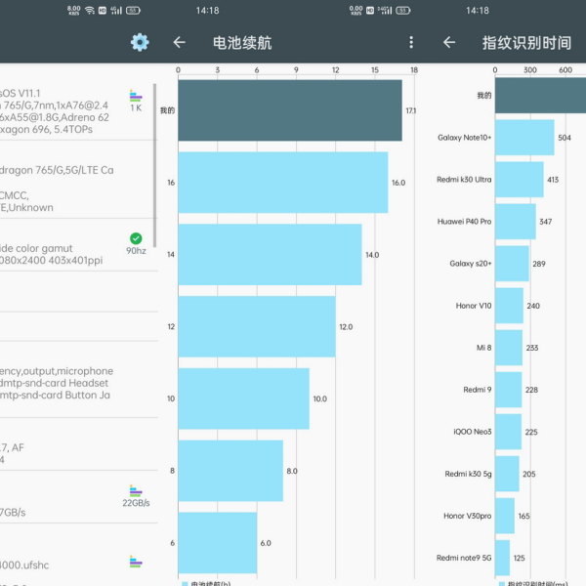Open settings via the blue gear icon

click(x=140, y=42)
